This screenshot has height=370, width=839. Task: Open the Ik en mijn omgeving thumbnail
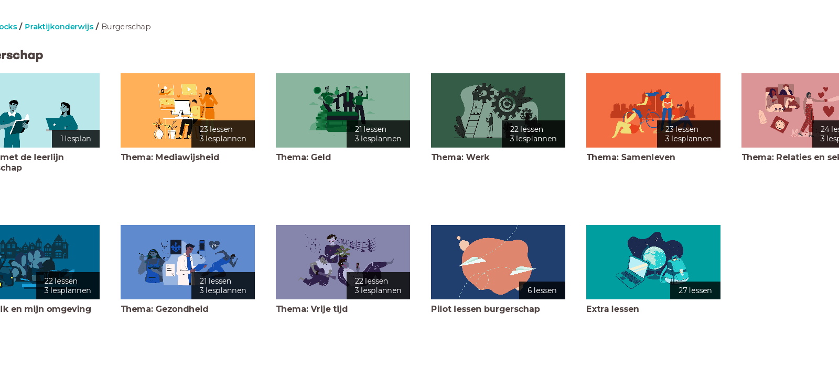click(50, 262)
